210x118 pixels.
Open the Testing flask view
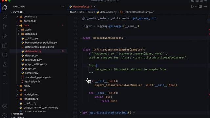coord(5,65)
